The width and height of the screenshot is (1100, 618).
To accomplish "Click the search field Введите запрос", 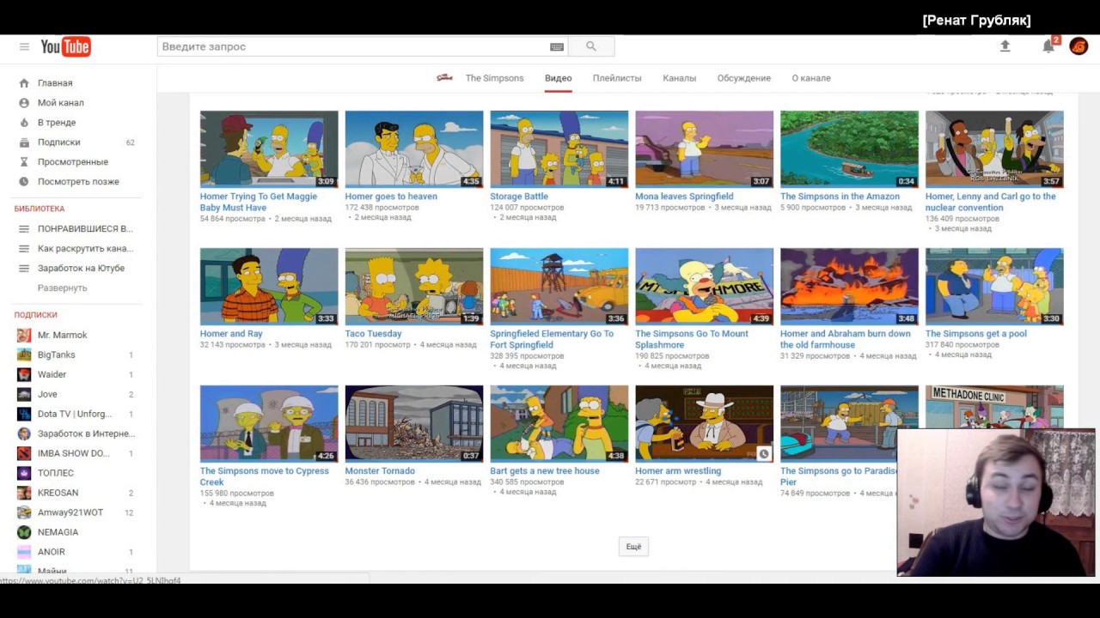I will point(352,46).
